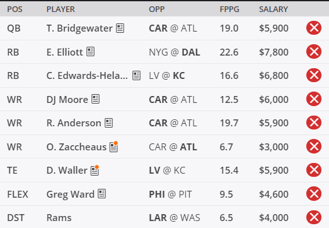This screenshot has height=228, width=329.
Task: Open E. Elliott player news icon
Action: (x=90, y=52)
